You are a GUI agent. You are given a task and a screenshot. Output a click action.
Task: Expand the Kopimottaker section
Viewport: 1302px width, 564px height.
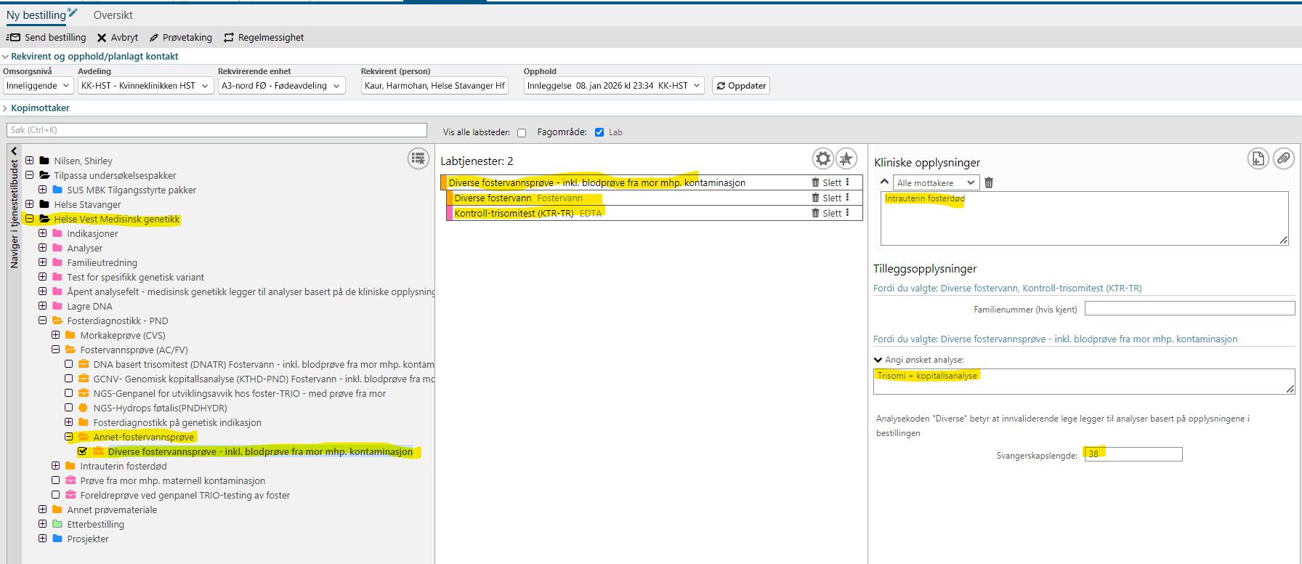[x=40, y=108]
